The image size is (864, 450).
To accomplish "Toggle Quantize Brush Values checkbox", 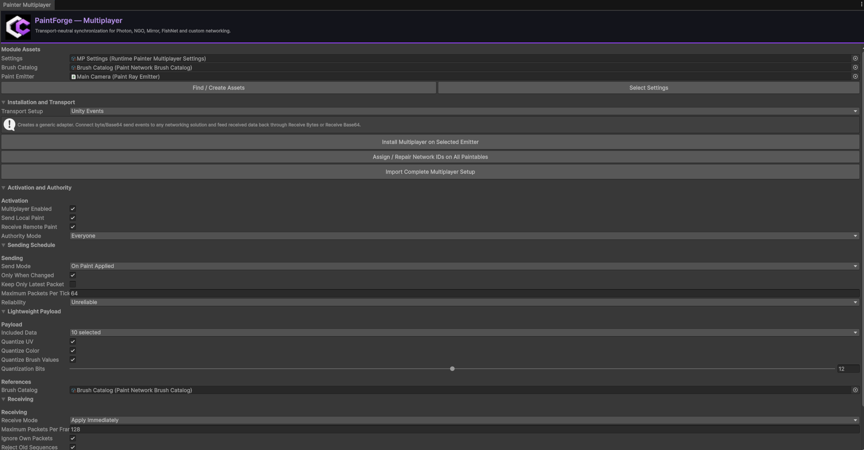I will point(73,360).
